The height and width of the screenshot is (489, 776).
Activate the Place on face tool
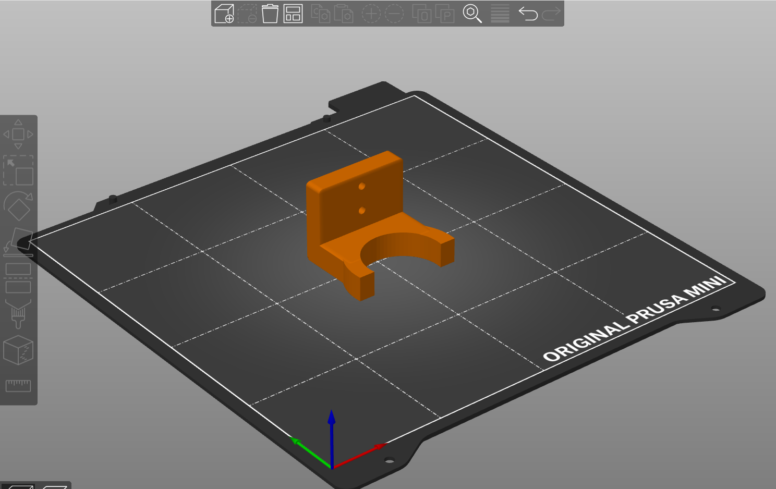coord(18,242)
